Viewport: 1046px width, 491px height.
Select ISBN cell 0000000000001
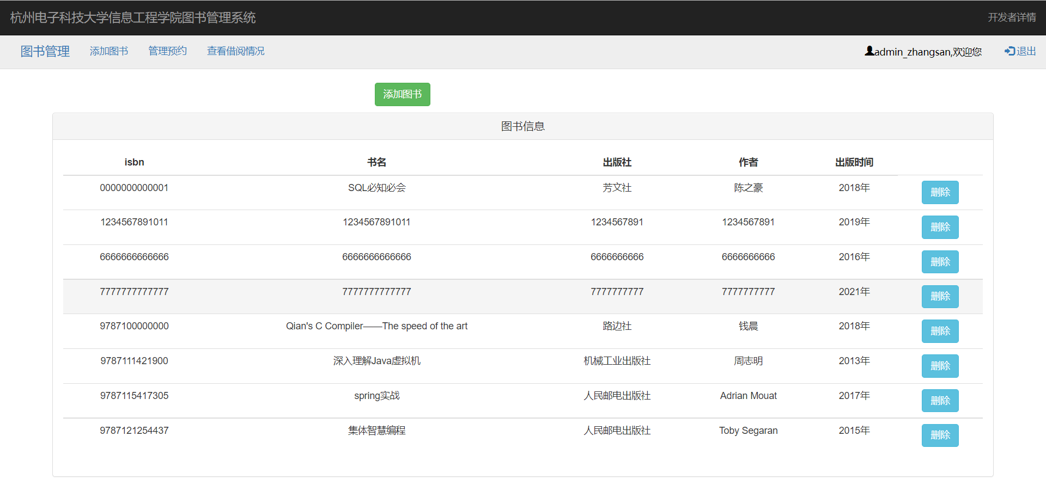tap(134, 188)
